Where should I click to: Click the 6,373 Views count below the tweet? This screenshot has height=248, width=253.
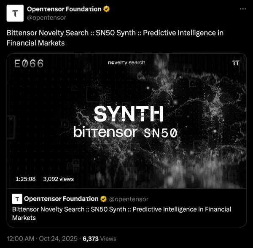pyautogui.click(x=99, y=238)
